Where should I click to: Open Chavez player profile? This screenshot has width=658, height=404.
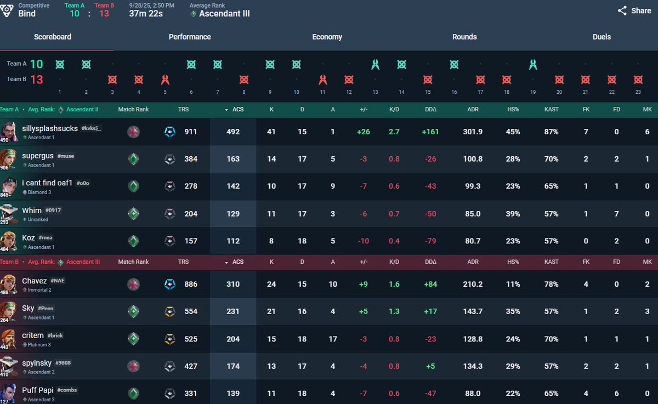click(35, 281)
